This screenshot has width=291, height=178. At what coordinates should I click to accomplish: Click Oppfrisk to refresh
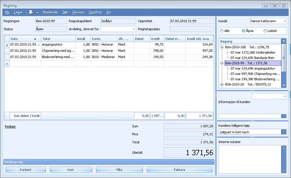95,12
